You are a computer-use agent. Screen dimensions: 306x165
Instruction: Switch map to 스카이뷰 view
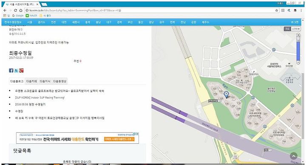tap(296, 29)
